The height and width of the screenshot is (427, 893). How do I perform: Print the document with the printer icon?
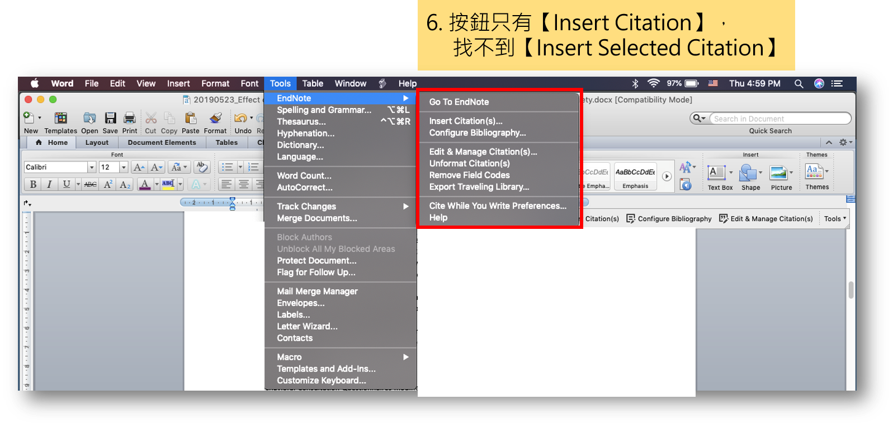(x=130, y=118)
